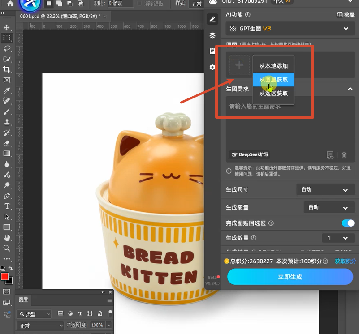
Task: Collapse the 生图需求 section chevron
Action: (350, 89)
